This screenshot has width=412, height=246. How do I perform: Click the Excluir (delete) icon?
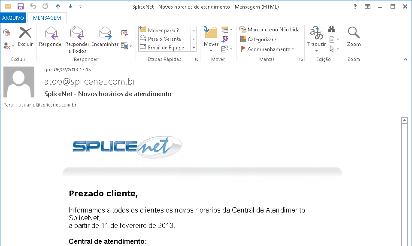[x=25, y=34]
